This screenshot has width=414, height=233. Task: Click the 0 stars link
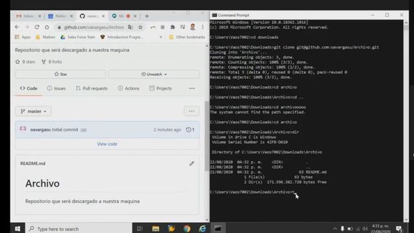point(25,62)
